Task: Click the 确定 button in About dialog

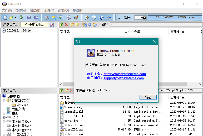Action: coord(148,97)
